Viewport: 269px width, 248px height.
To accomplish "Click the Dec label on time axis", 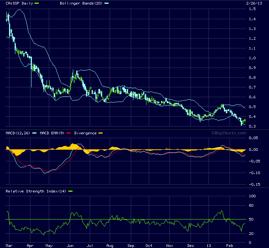I will point(190,246).
